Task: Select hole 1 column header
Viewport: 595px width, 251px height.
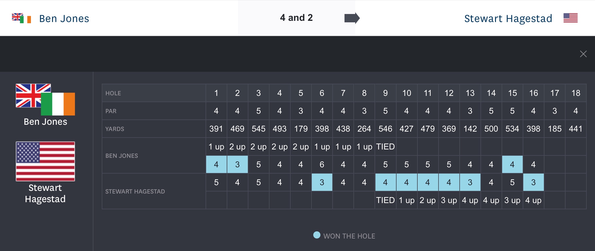Action: [x=216, y=93]
